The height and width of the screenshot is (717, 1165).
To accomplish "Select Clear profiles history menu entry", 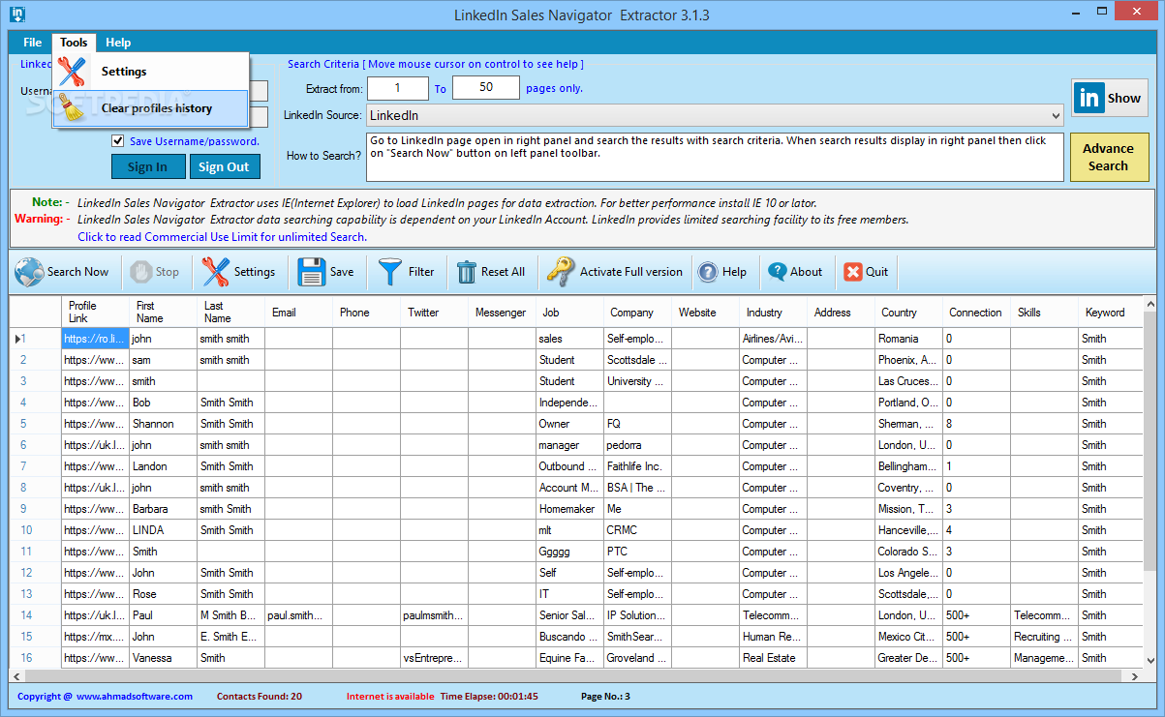I will [x=151, y=108].
